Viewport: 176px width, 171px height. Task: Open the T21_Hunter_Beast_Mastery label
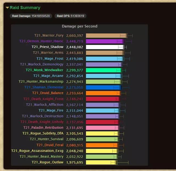41,157
